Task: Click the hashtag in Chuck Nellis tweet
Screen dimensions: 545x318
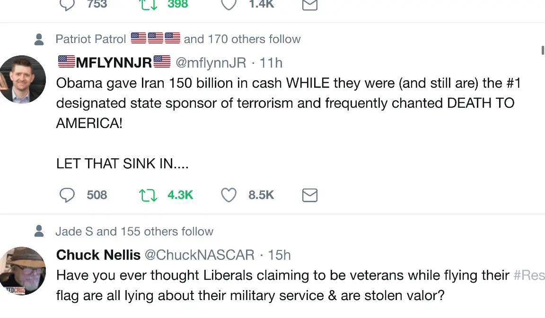Action: (x=529, y=275)
